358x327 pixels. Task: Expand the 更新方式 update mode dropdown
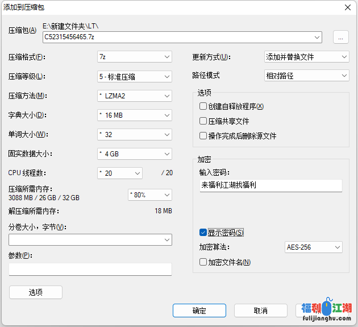pos(307,57)
